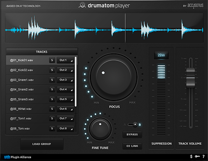Click the MAX label of the Focus knob
208x161 pixels.
point(132,103)
